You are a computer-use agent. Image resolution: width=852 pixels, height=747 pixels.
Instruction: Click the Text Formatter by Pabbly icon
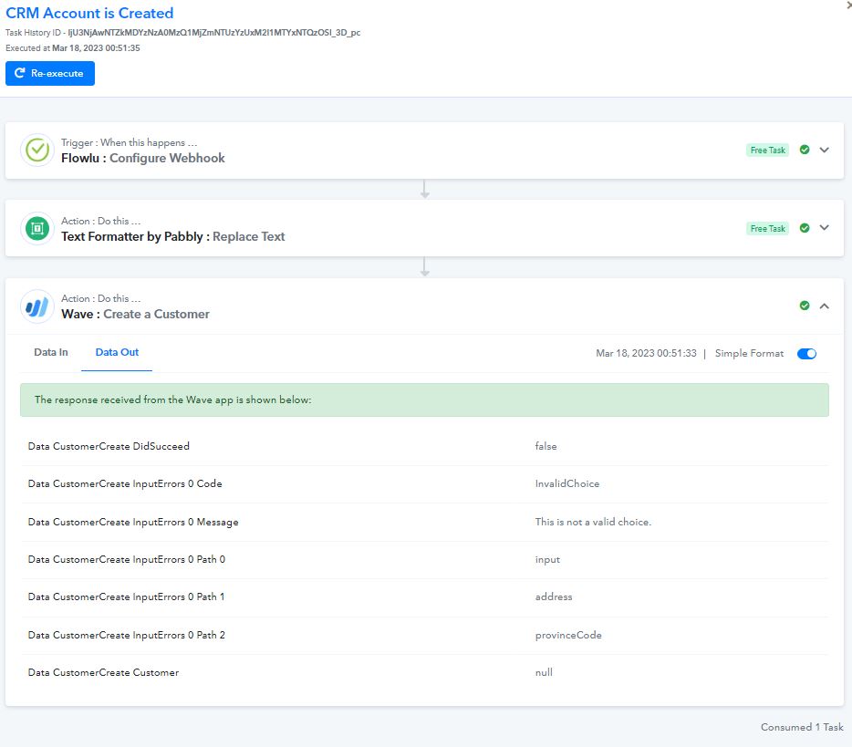(37, 229)
